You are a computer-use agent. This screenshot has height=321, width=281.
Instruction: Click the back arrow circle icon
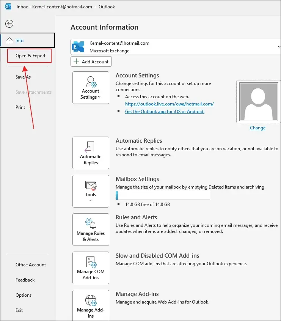(x=9, y=24)
